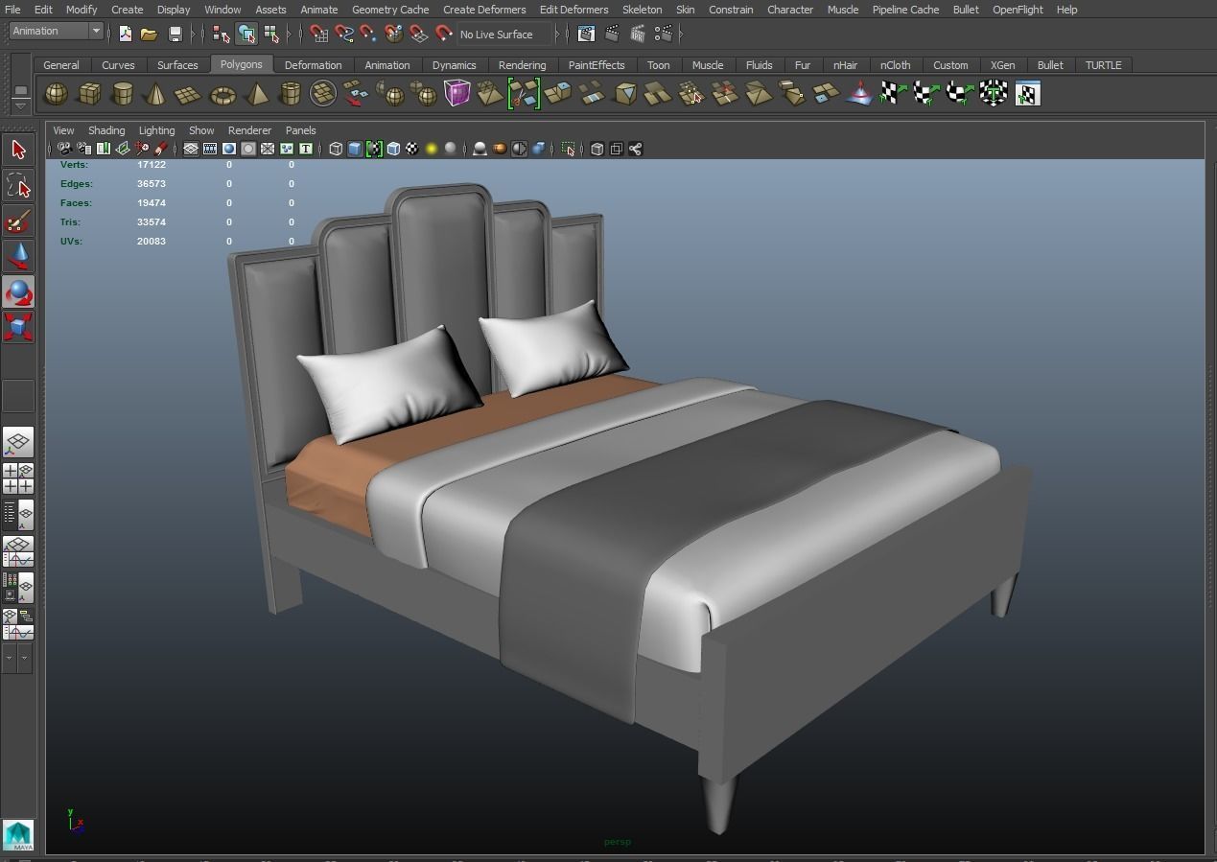Create a polygon pyramid from the shelf
This screenshot has width=1217, height=862.
click(x=256, y=94)
